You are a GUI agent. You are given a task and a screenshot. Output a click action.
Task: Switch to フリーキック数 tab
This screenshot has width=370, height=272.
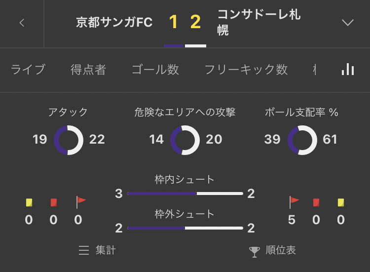point(246,70)
